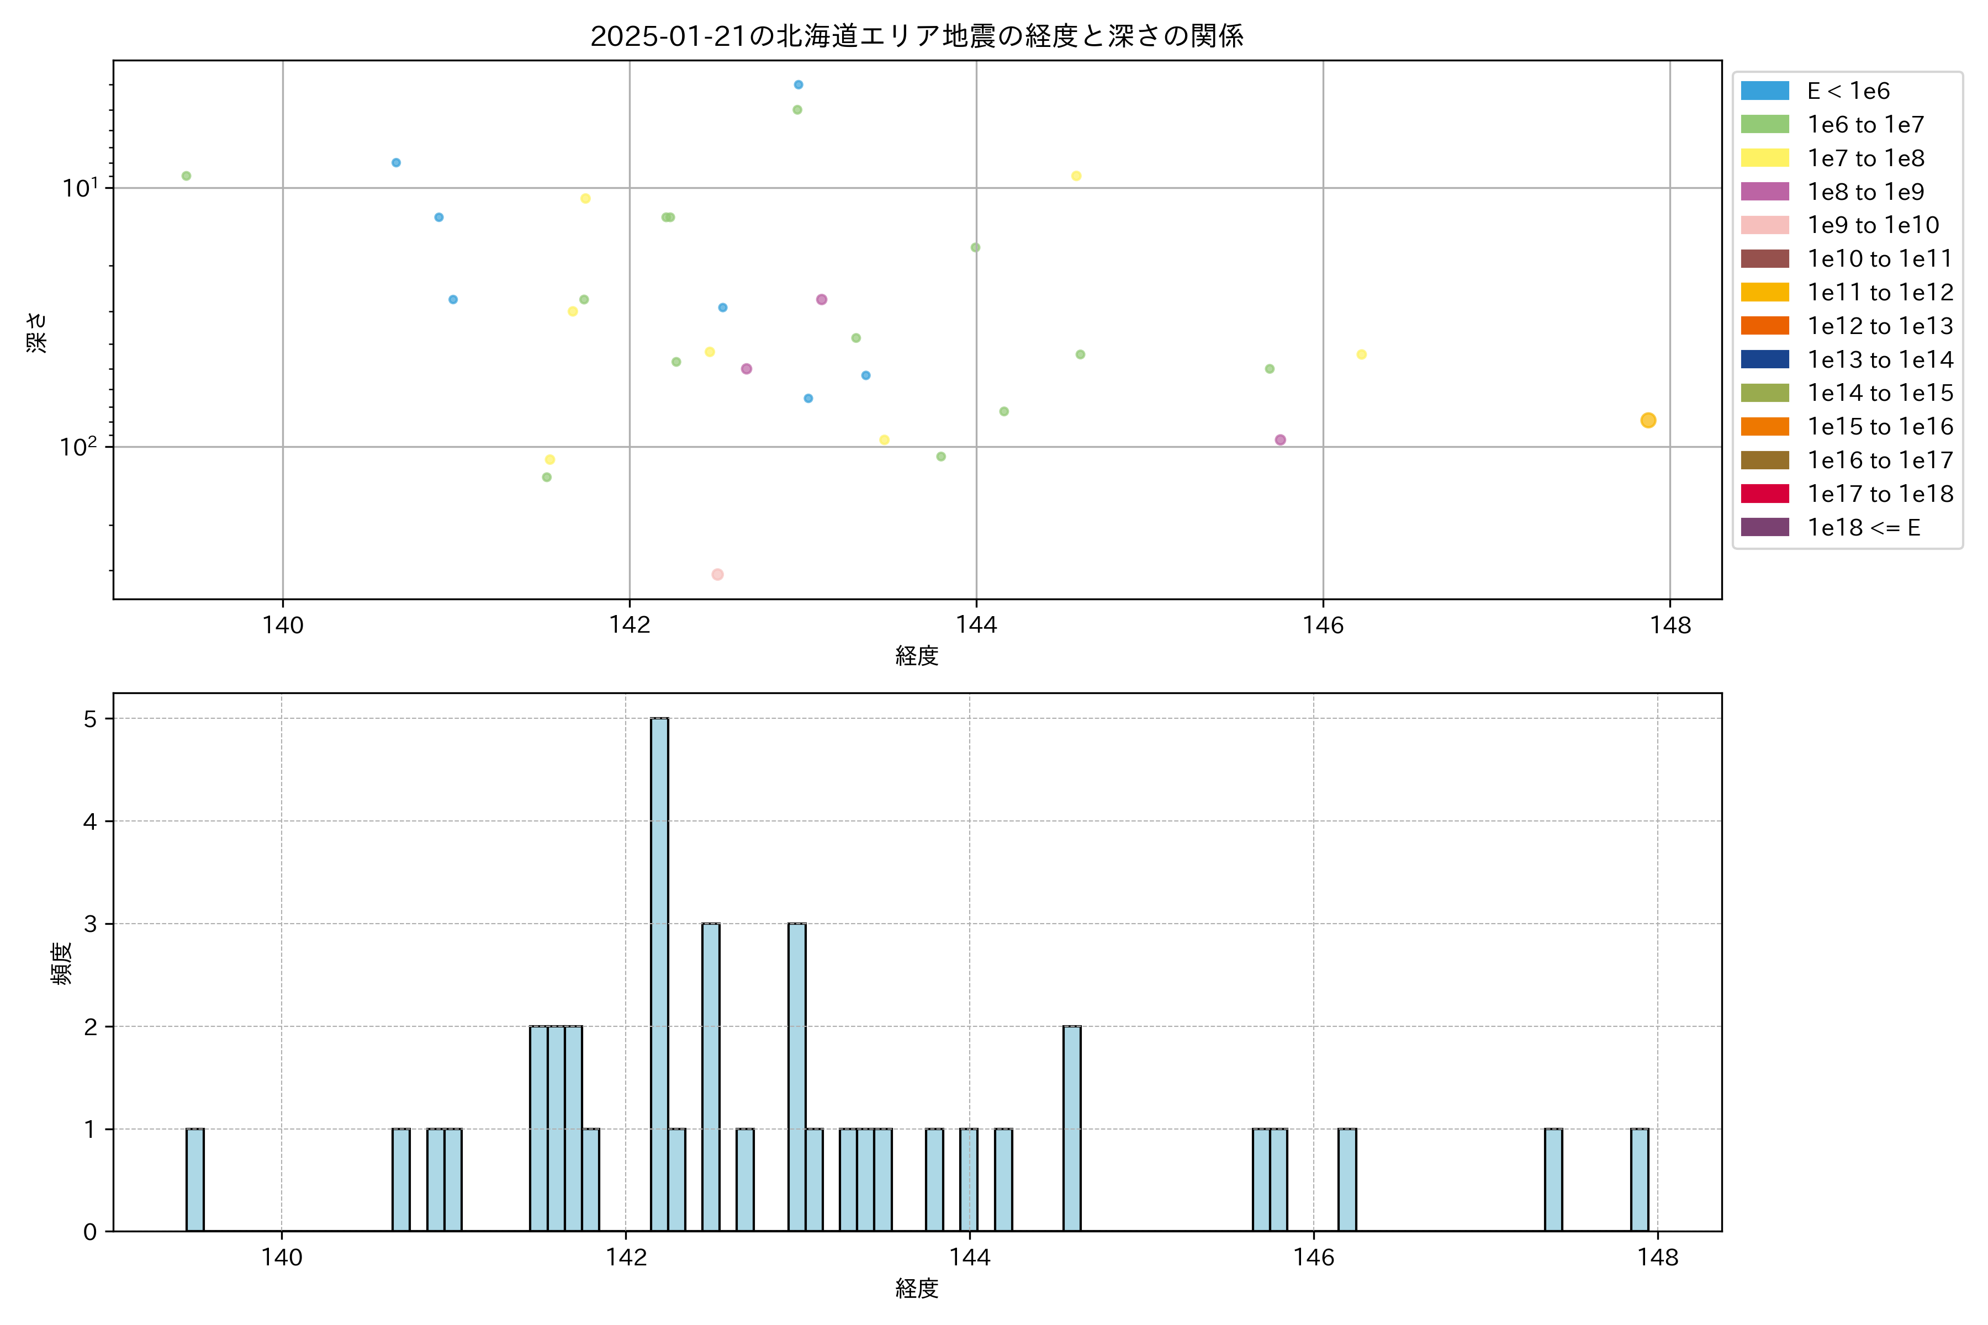Click the rightmost histogram bar near 148

pos(1639,1180)
